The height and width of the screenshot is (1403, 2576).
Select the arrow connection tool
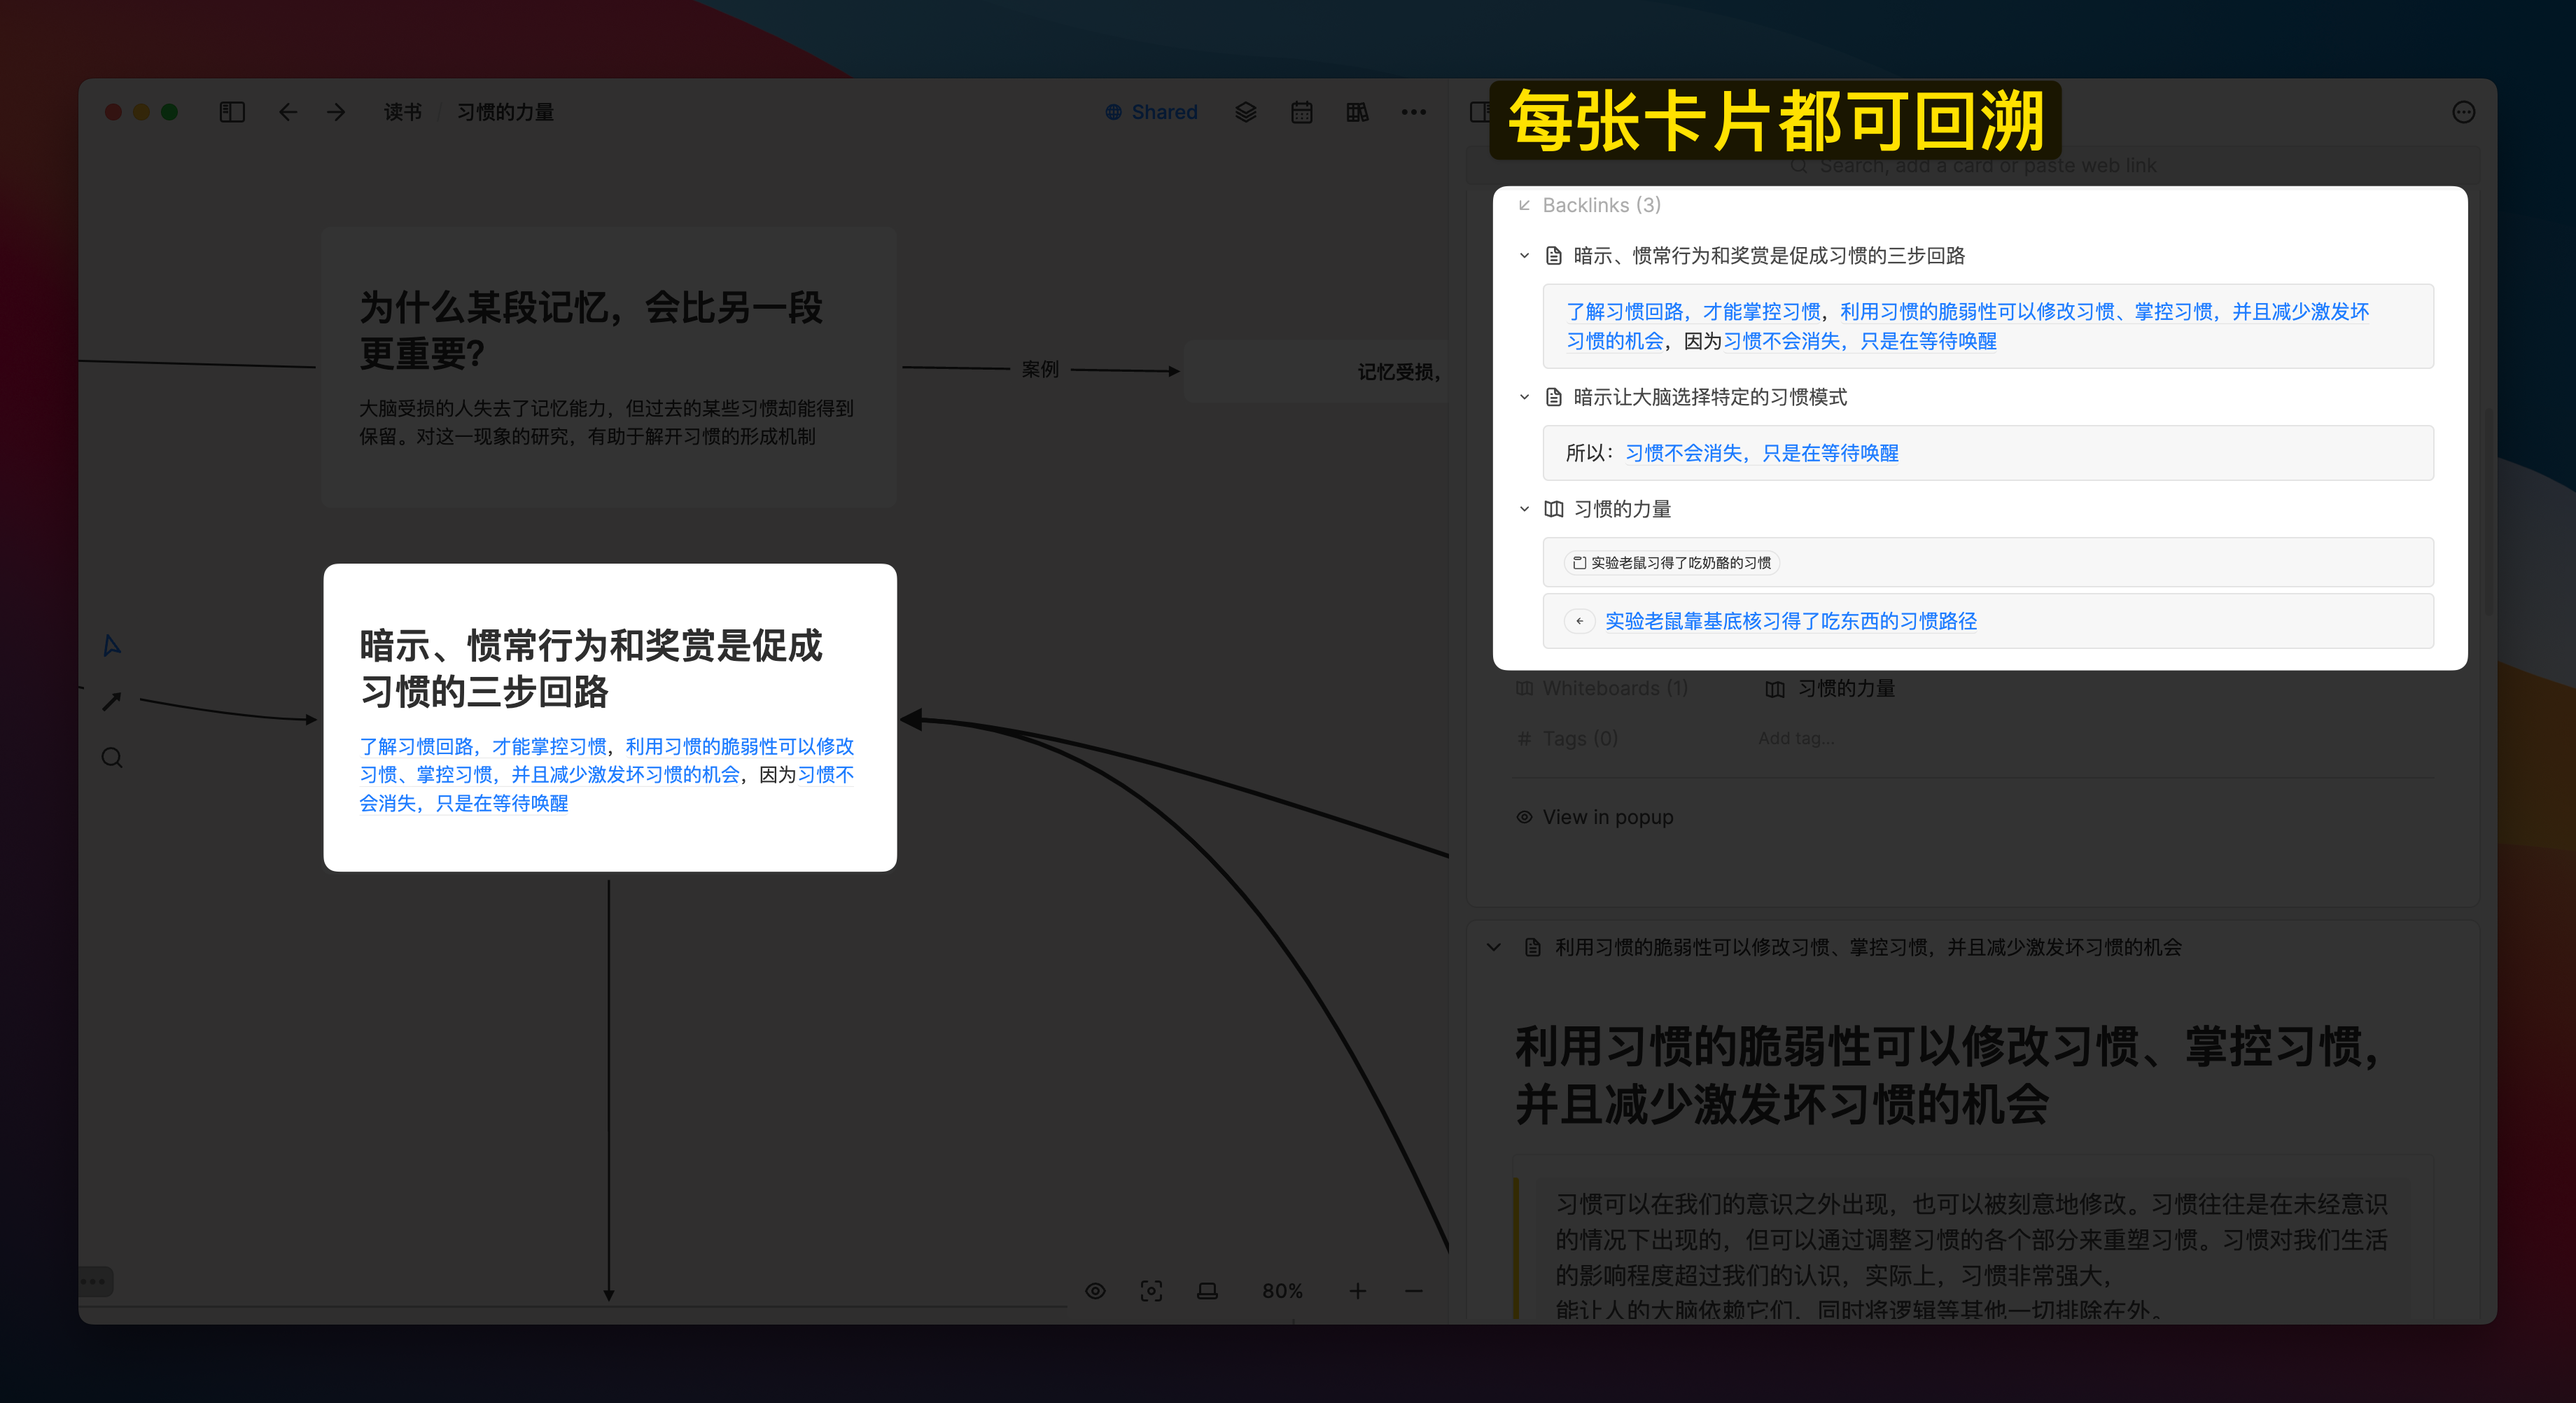tap(112, 702)
